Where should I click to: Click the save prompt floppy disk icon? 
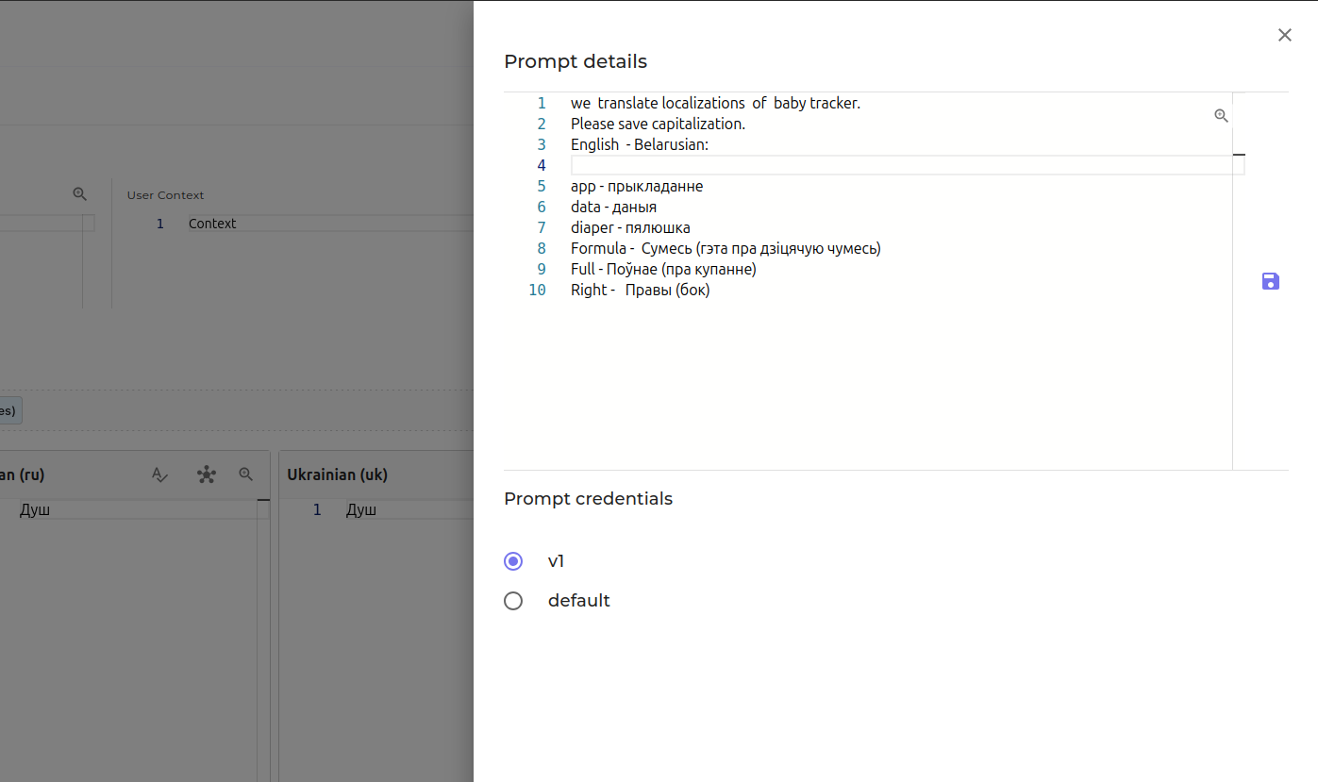tap(1270, 281)
